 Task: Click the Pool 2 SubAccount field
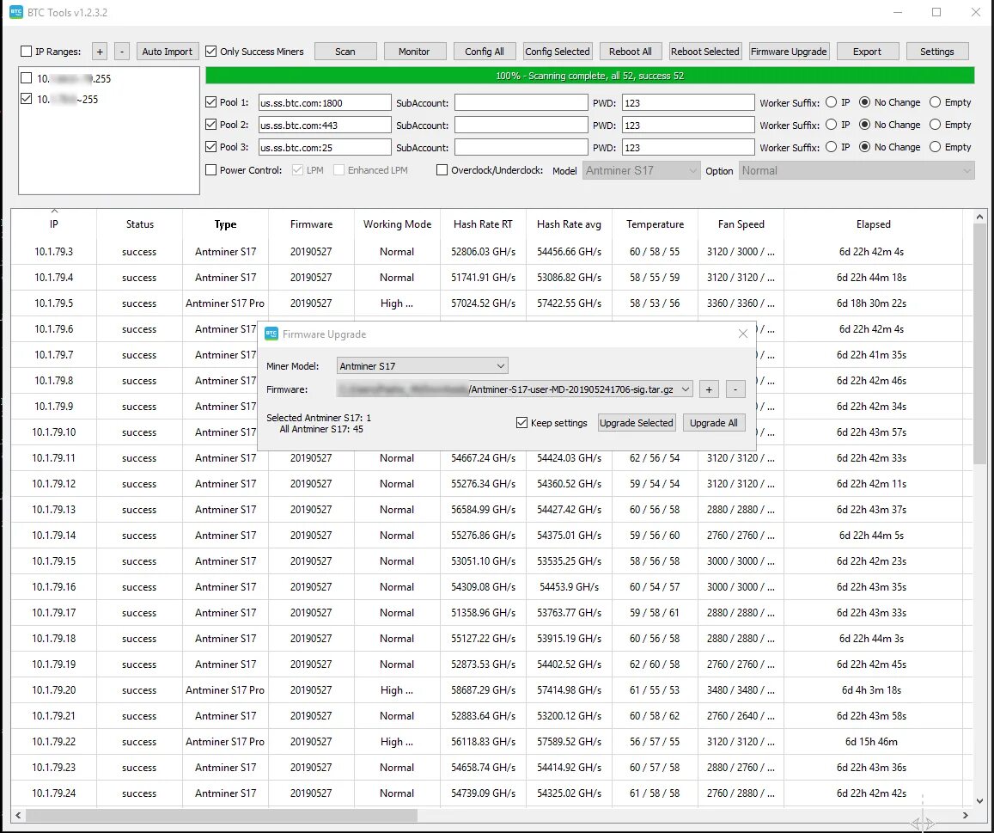click(x=521, y=125)
